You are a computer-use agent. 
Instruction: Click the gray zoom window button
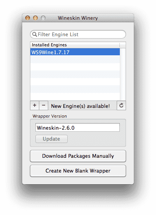pos(43,18)
